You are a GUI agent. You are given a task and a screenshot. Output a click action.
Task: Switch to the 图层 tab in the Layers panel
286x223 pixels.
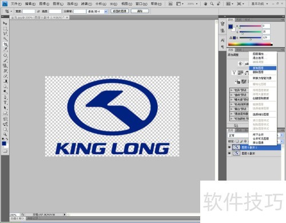[x=231, y=130]
